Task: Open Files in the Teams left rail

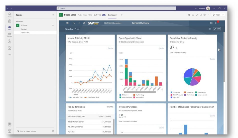Action: coord(10,48)
